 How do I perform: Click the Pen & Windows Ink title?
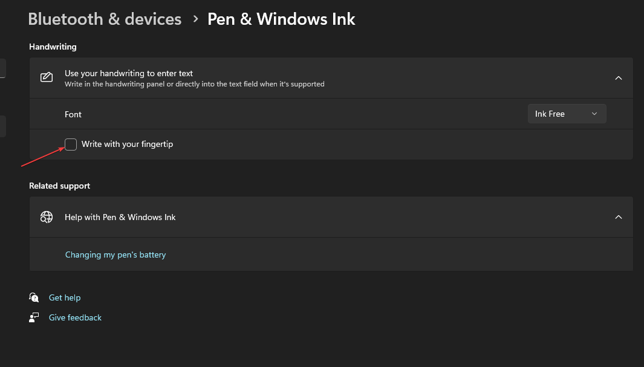(281, 19)
